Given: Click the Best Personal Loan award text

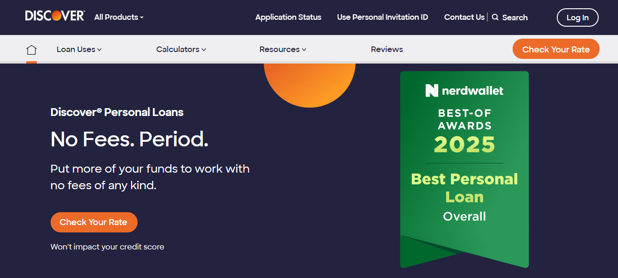Looking at the screenshot, I should pos(464,188).
